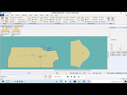Select the Reduce Points tool
Image resolution: width=127 pixels, height=95 pixels.
tap(7, 20)
